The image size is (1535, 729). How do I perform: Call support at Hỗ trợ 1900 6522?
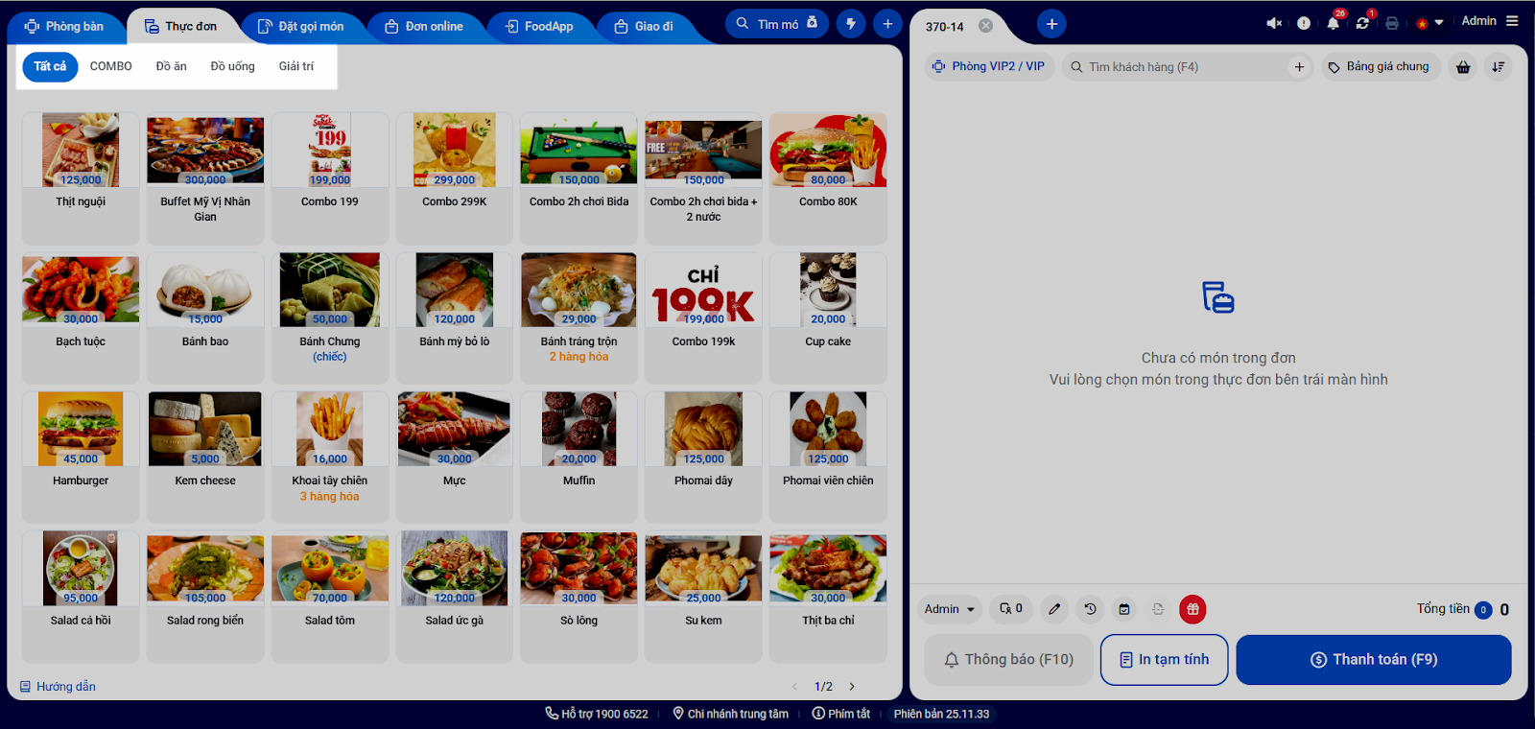pyautogui.click(x=597, y=714)
